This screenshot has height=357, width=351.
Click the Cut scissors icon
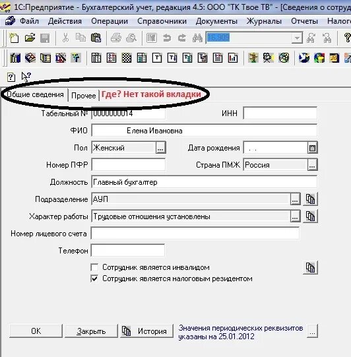[x=65, y=38]
